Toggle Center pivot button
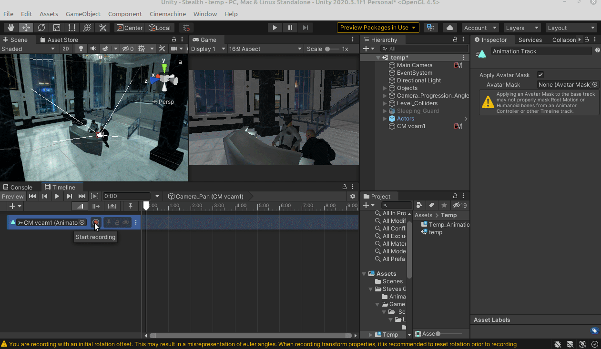The height and width of the screenshot is (349, 601). (x=130, y=28)
